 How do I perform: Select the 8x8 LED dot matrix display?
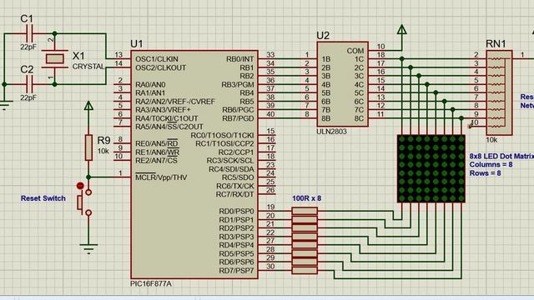coord(431,168)
